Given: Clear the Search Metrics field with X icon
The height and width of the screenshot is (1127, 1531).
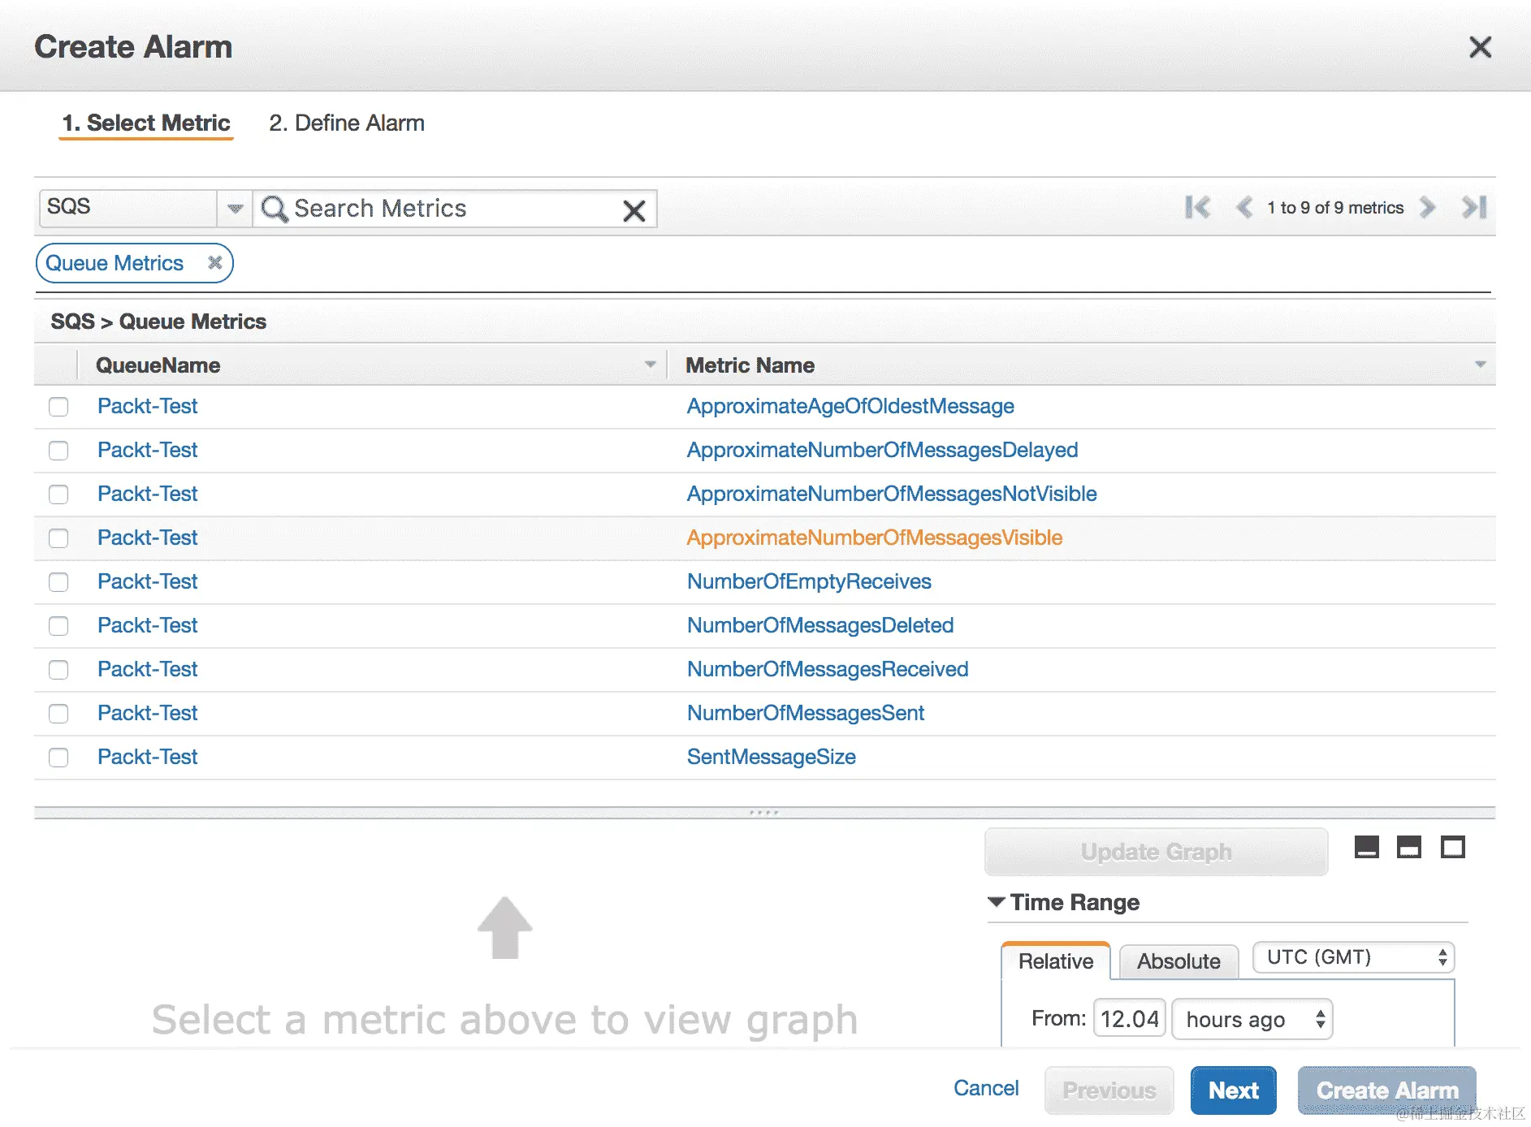Looking at the screenshot, I should click(634, 210).
